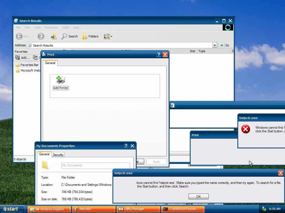Select the Favorites Bar folder
Screen dimensions: 285x213
coord(27,65)
